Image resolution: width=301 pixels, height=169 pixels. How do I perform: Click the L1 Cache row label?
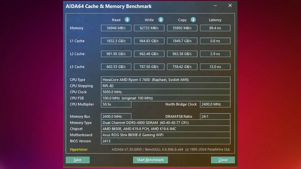point(77,41)
